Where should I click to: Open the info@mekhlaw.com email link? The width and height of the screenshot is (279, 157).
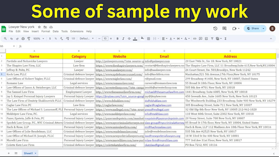(x=156, y=114)
